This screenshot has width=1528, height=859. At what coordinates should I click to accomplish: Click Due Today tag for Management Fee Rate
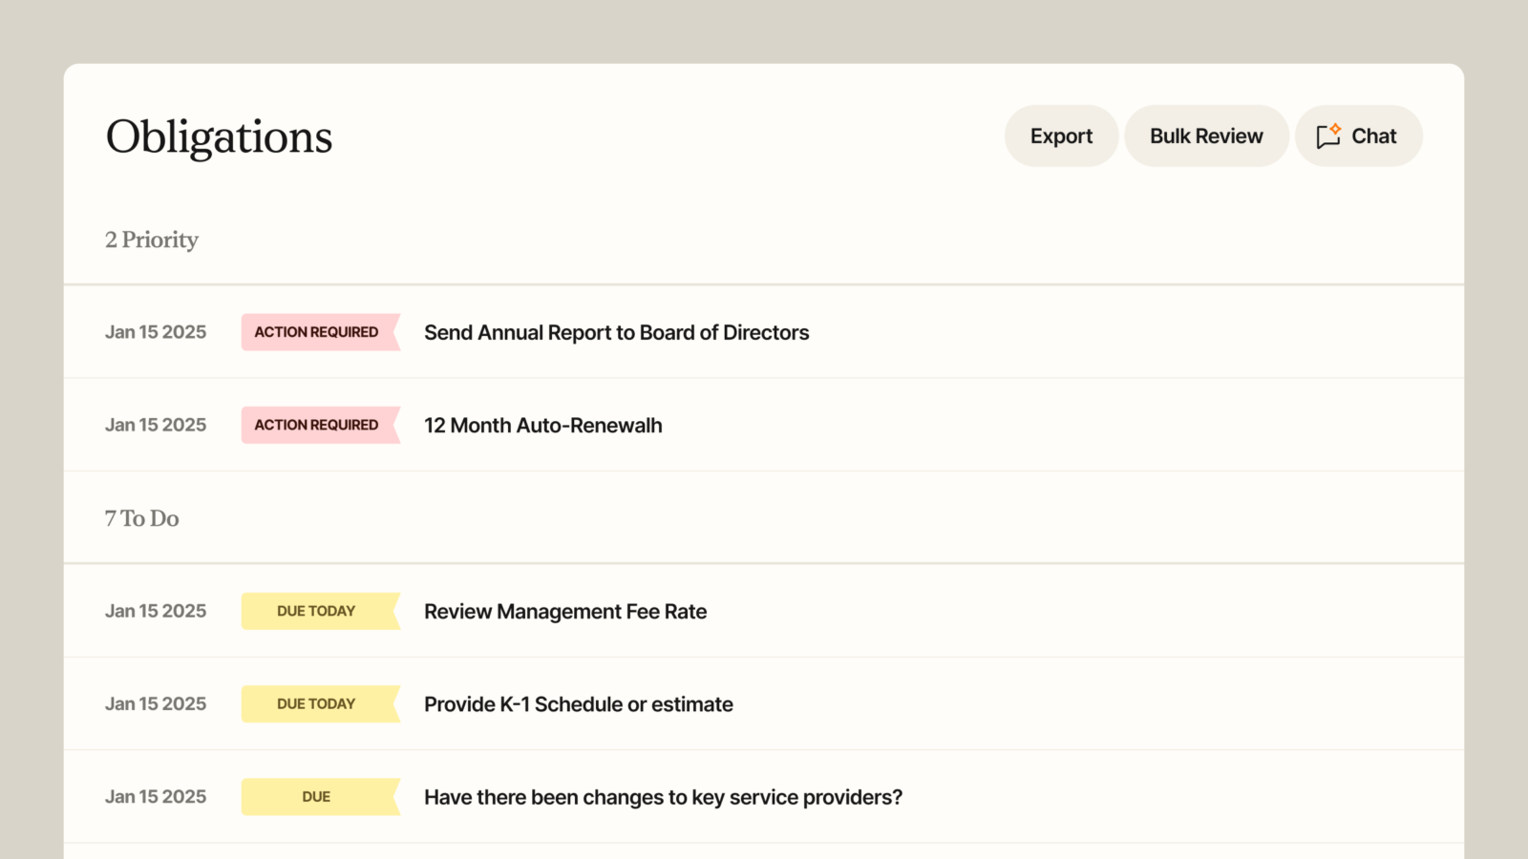pos(320,611)
